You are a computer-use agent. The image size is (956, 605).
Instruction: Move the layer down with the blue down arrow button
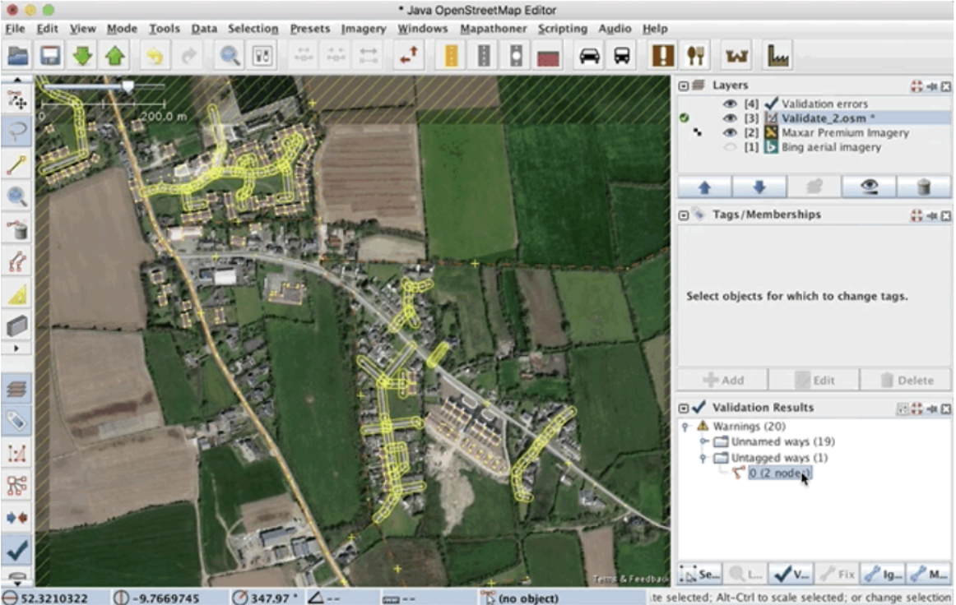point(759,187)
